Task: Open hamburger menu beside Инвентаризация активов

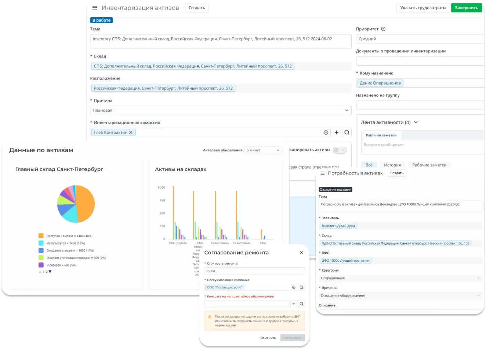Action: 95,8
